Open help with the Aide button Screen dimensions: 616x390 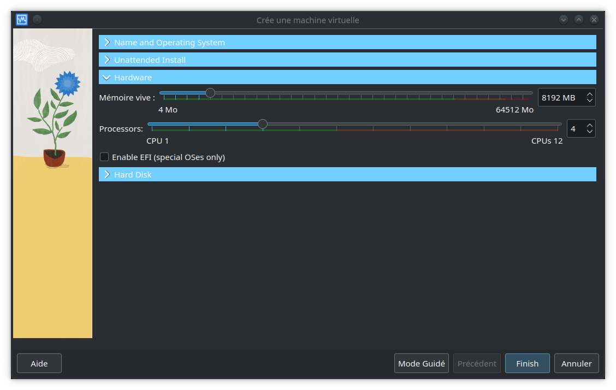(x=39, y=363)
